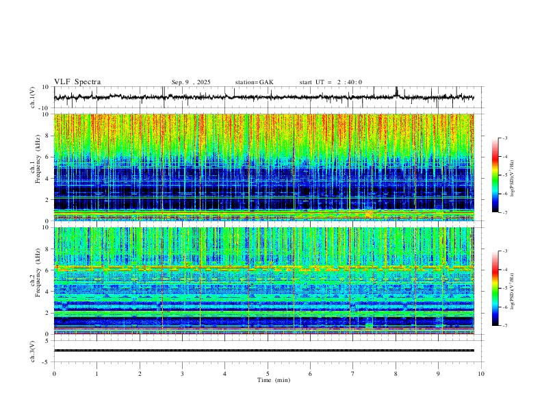The width and height of the screenshot is (542, 419).
Task: Click time axis tick label '6'
Action: tap(310, 374)
